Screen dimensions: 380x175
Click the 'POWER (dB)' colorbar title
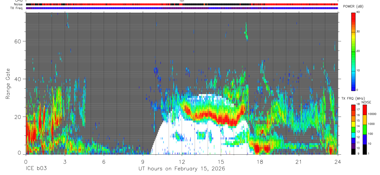[353, 6]
